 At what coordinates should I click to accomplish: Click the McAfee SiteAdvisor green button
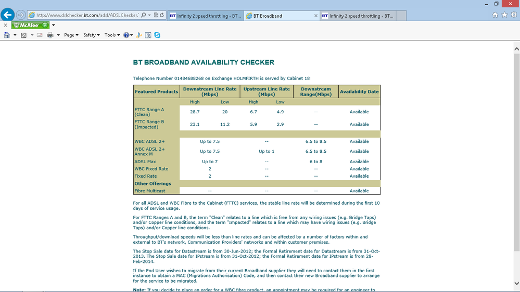tap(30, 25)
